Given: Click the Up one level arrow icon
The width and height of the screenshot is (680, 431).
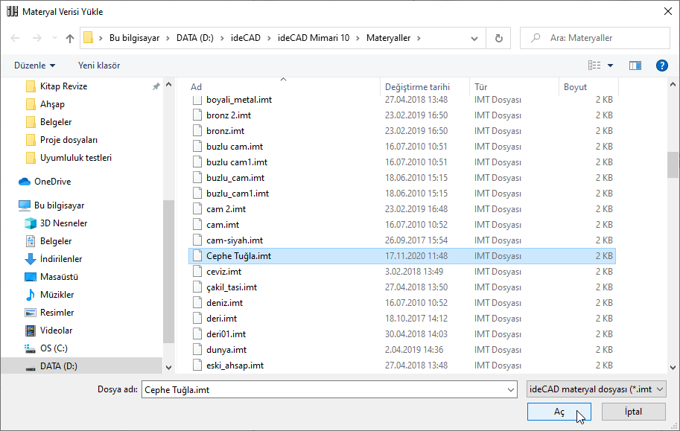Looking at the screenshot, I should [70, 38].
